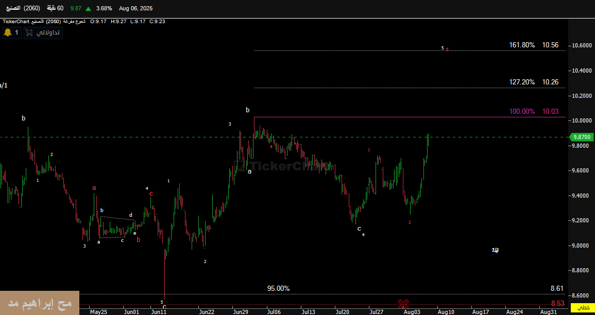This screenshot has width=595, height=315.
Task: Click Jun01 on the date axis
Action: point(131,312)
